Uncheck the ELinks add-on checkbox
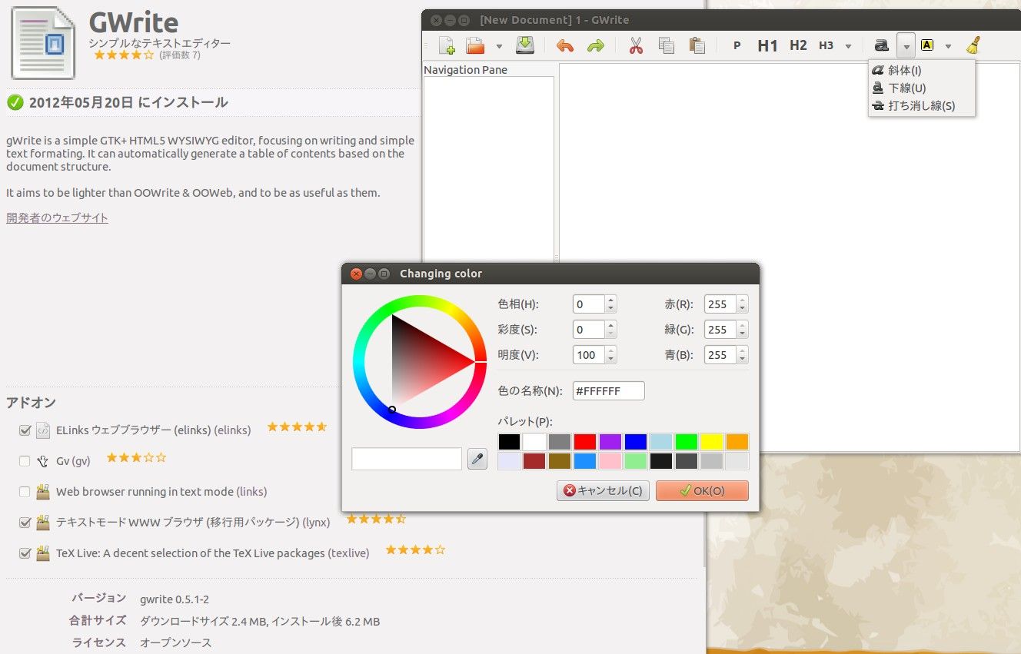This screenshot has height=654, width=1021. point(25,430)
